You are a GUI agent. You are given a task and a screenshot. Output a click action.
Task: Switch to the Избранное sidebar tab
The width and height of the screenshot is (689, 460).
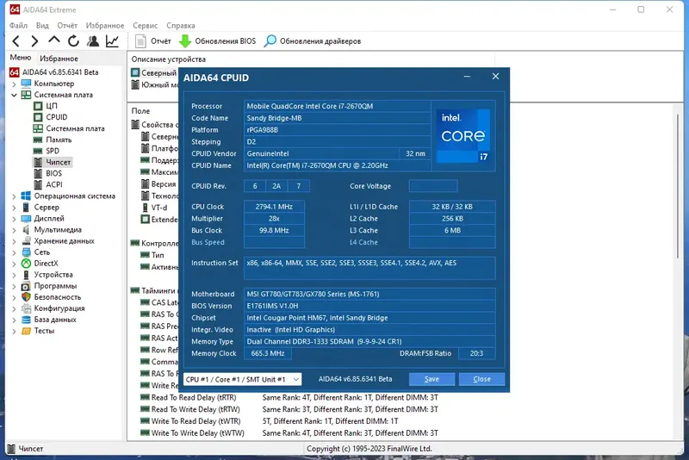[x=59, y=59]
